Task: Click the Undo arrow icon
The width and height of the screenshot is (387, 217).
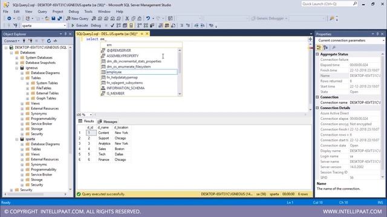Action: pyautogui.click(x=148, y=19)
